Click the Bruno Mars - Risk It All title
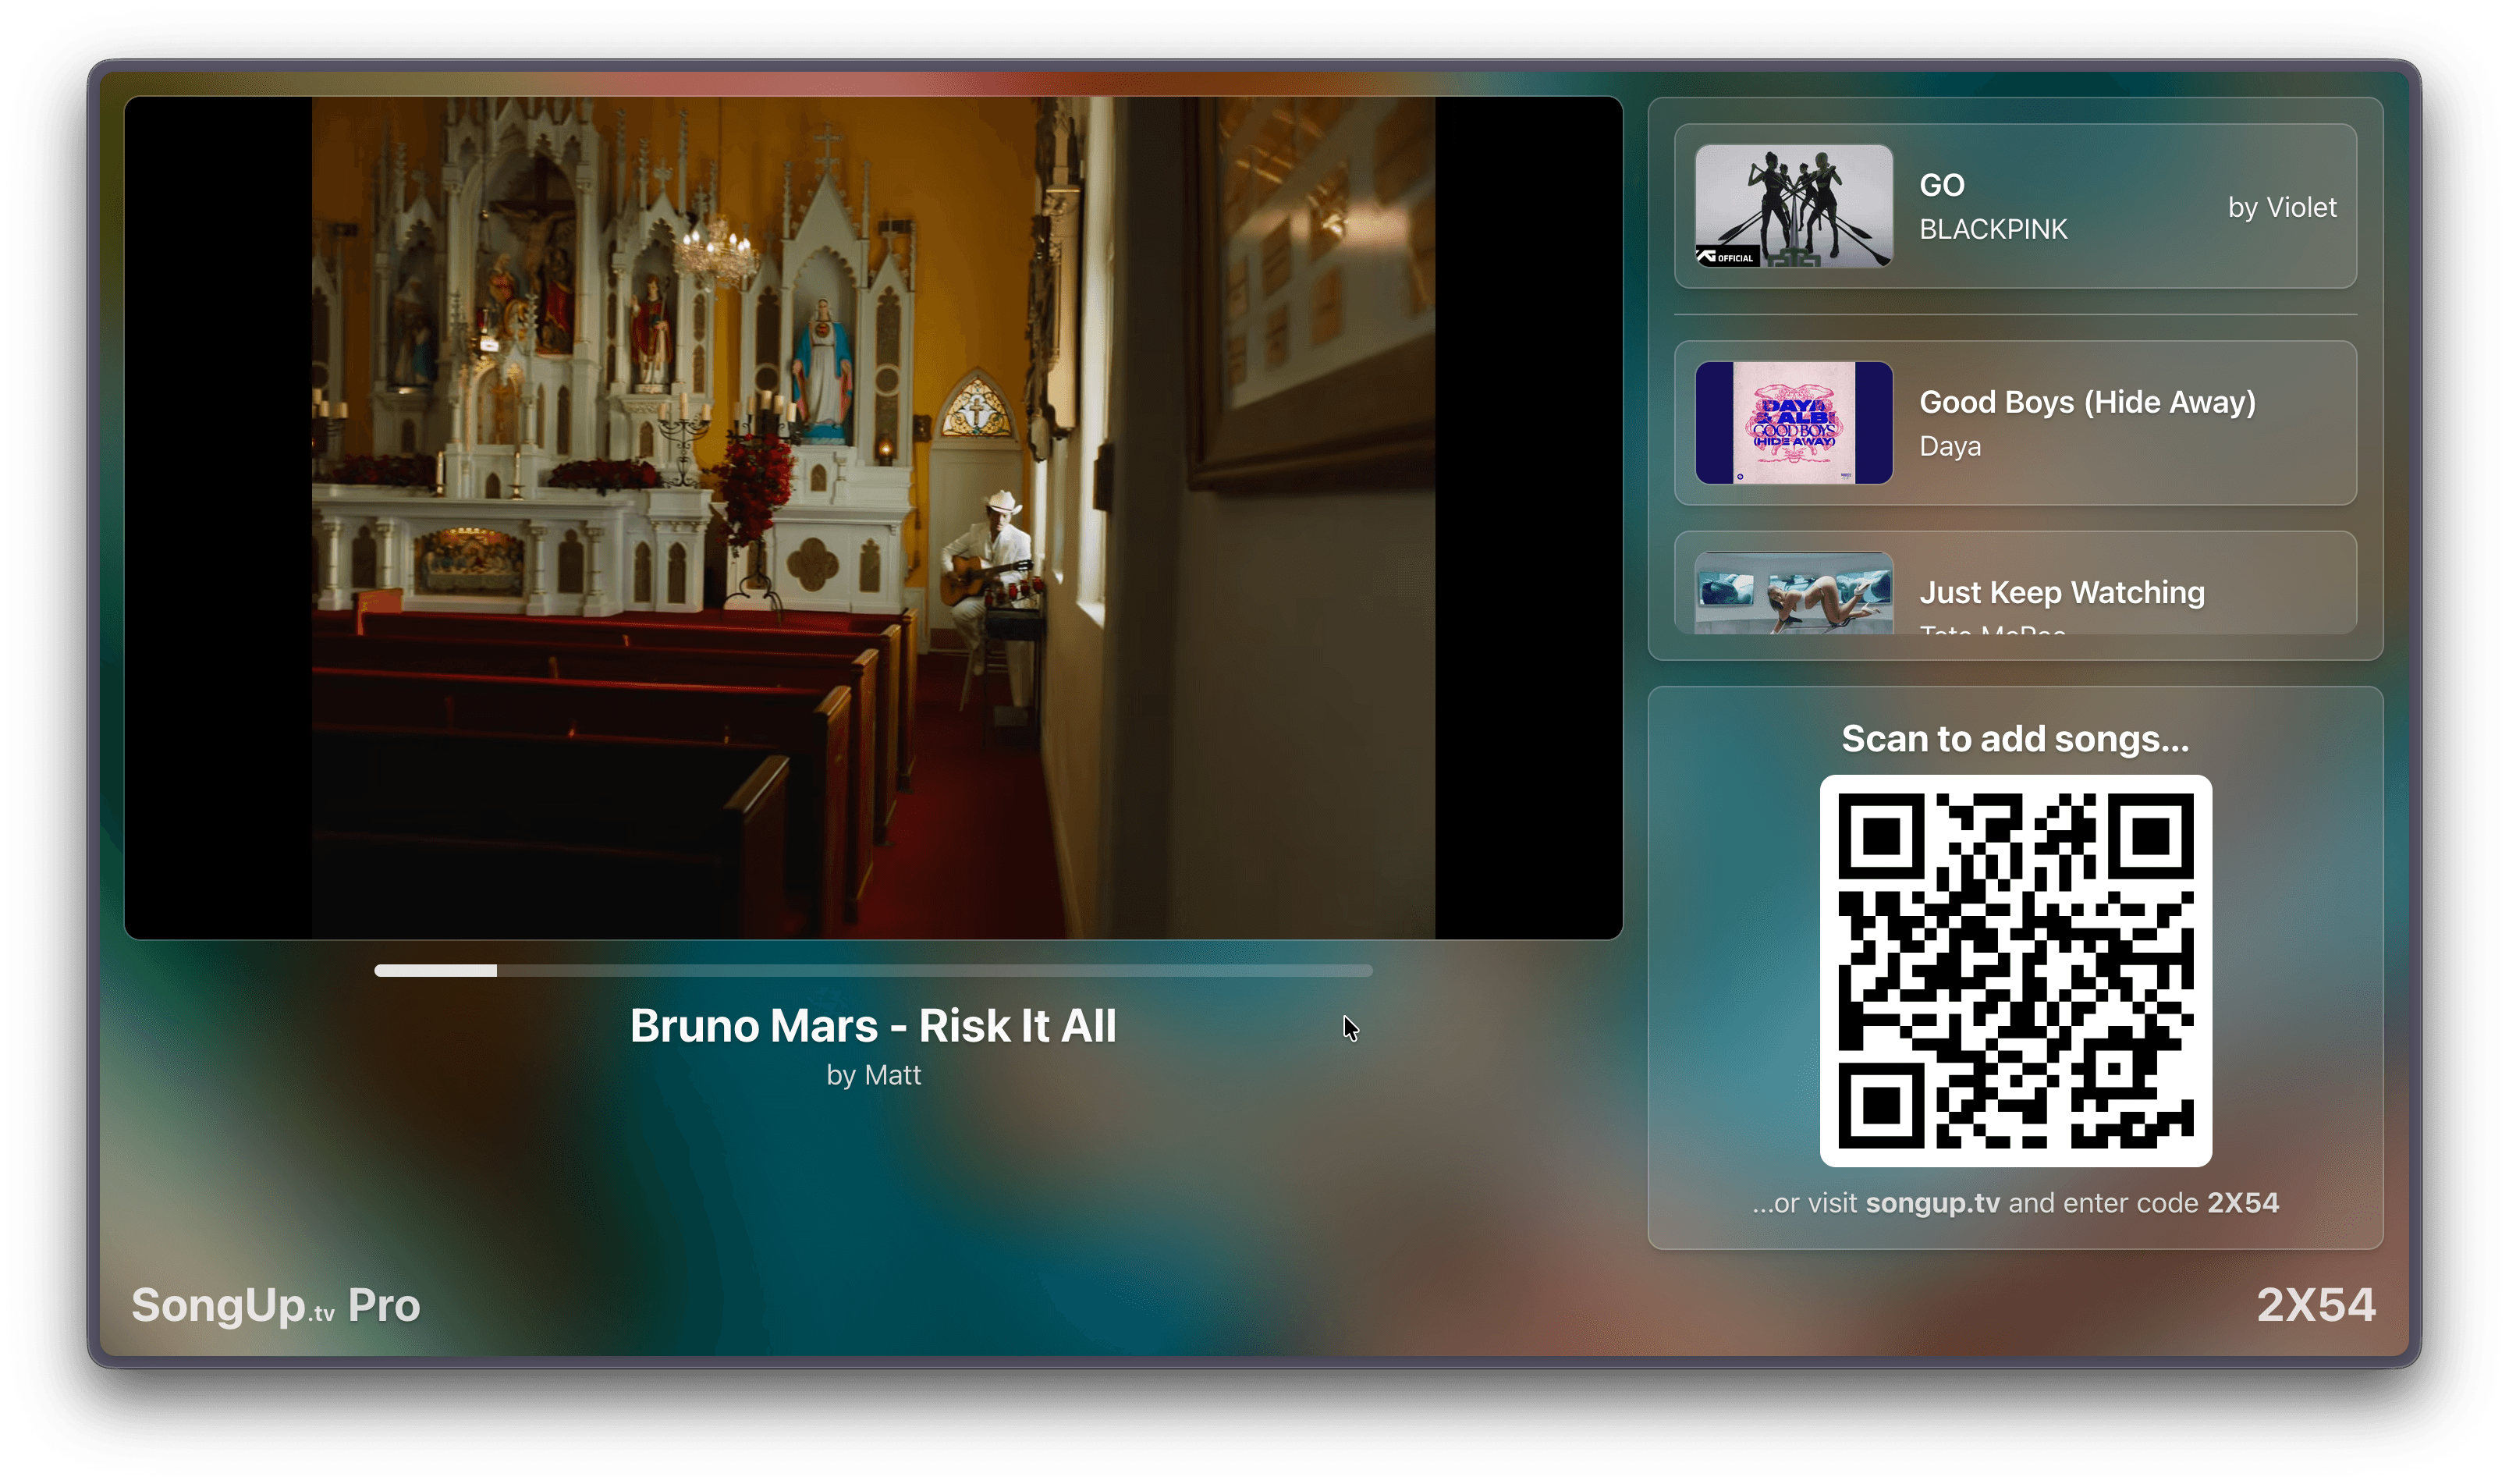 [873, 1026]
